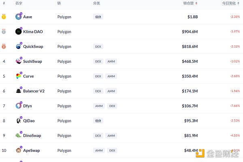Select the Dfyn logo icon

(19, 106)
